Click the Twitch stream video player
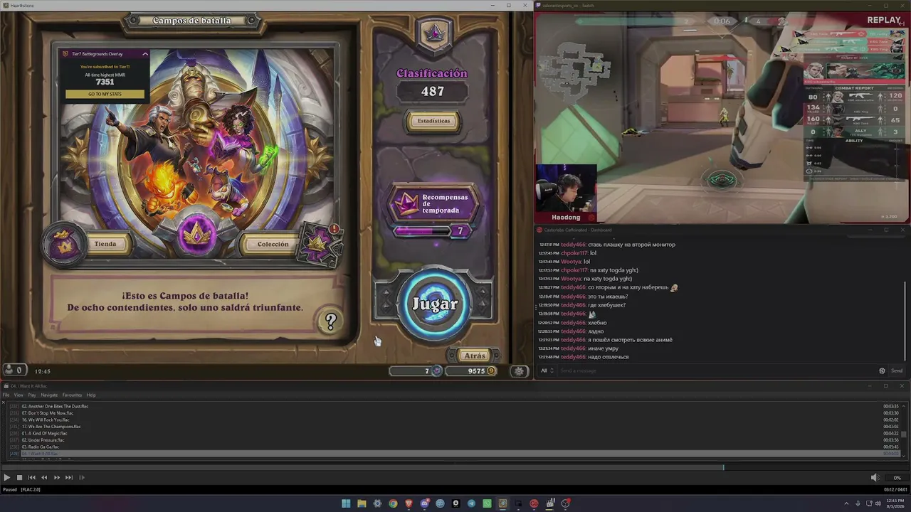The width and height of the screenshot is (911, 512). 722,117
